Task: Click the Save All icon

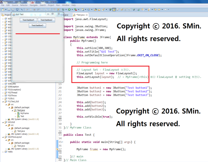Action: (13, 10)
